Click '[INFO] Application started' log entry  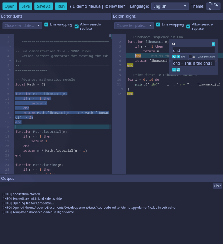point(21,194)
